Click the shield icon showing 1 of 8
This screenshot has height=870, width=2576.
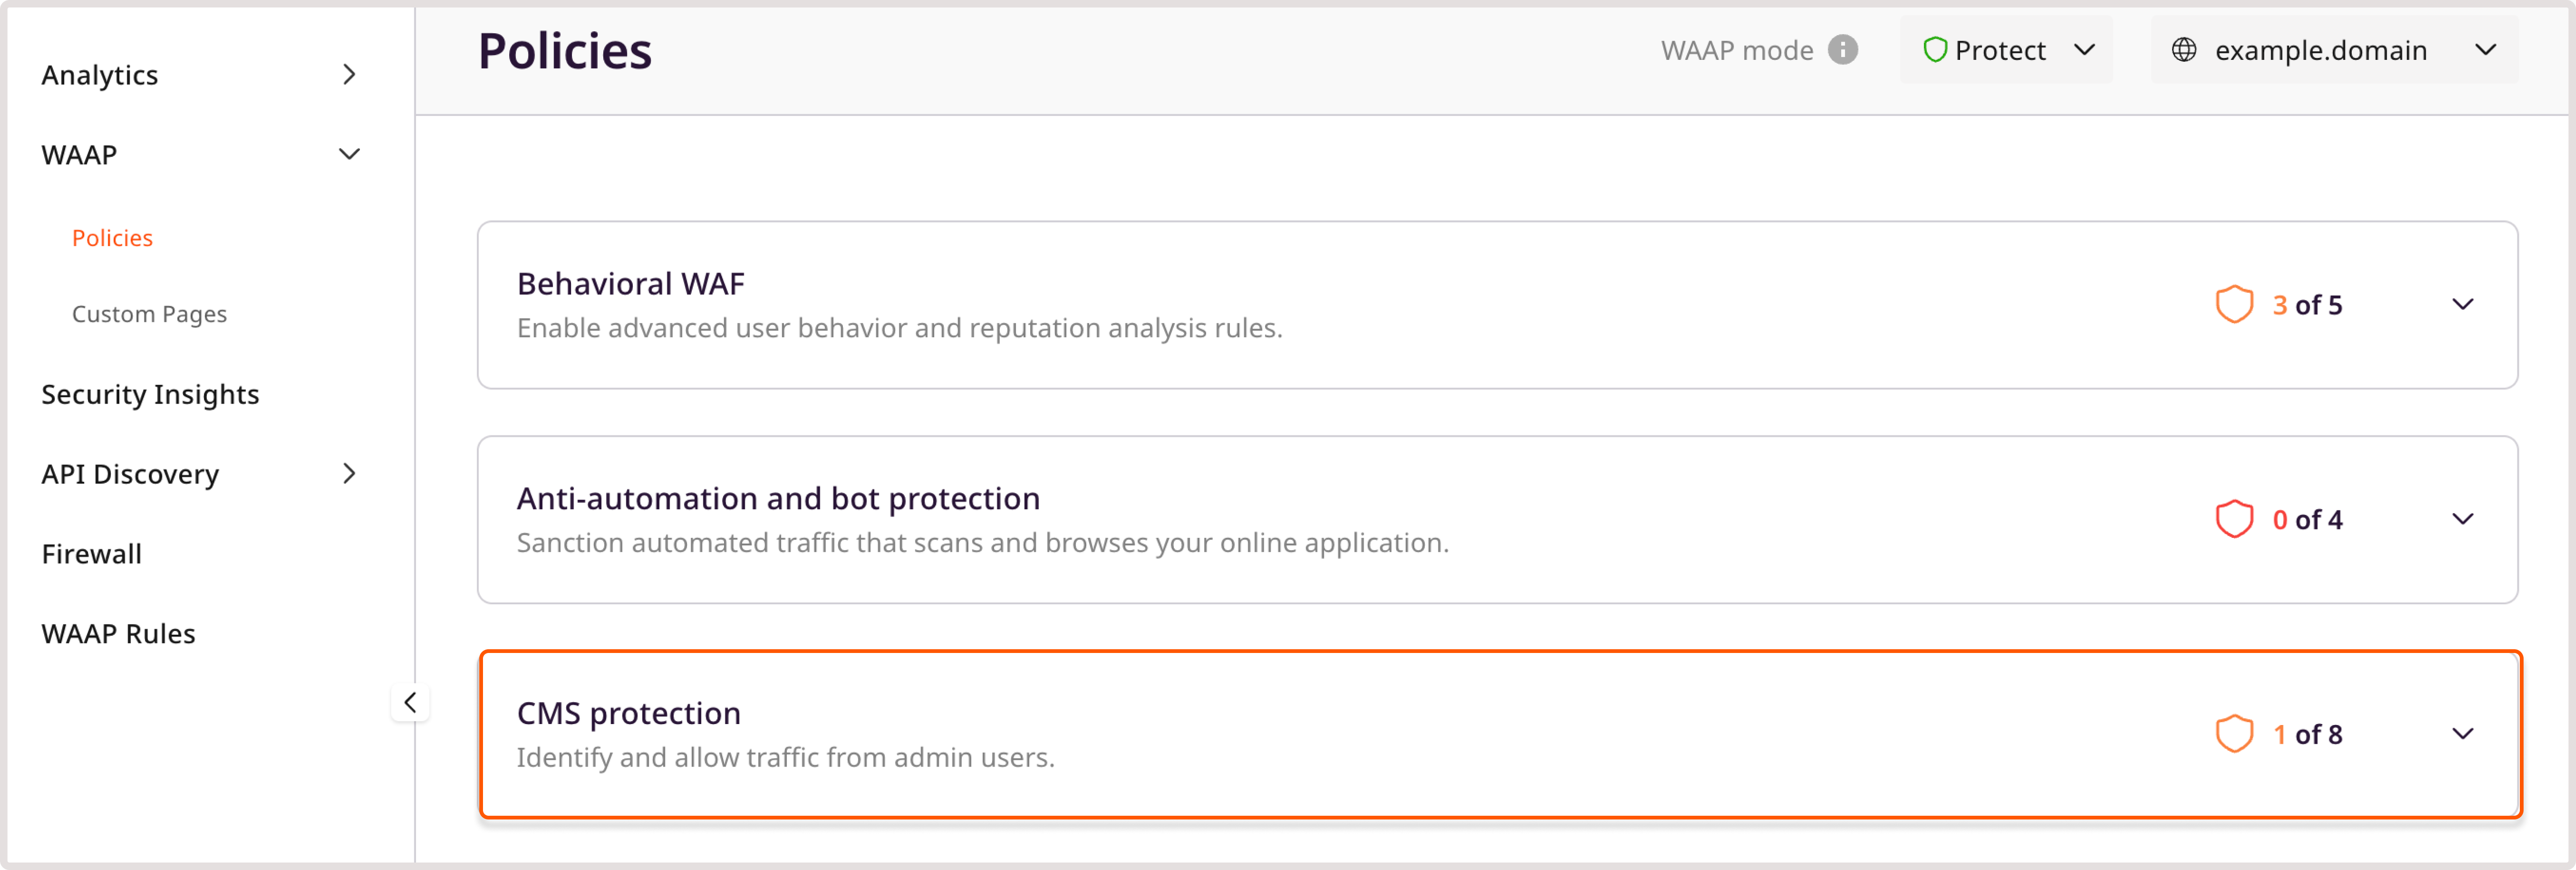[x=2236, y=734]
